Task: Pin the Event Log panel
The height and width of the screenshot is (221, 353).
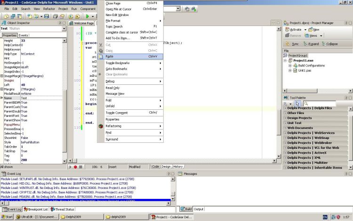Action: tap(168, 174)
